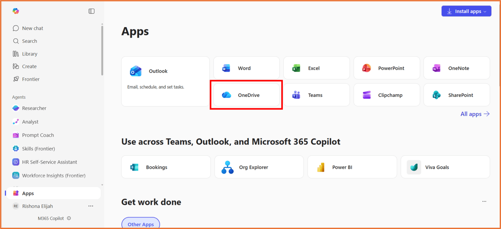Click the Create icon in sidebar
This screenshot has width=501, height=229.
pyautogui.click(x=16, y=66)
